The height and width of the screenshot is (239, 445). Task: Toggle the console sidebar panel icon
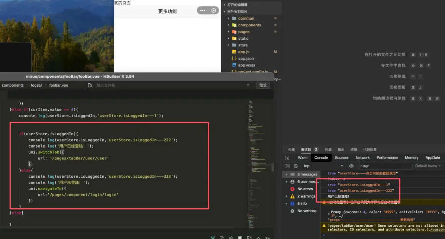pos(287,166)
